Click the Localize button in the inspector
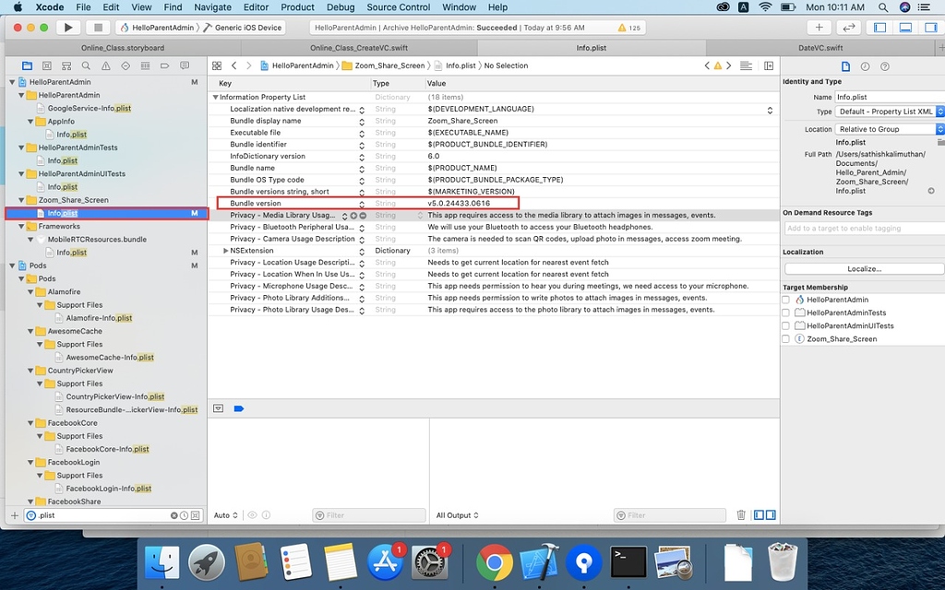The image size is (945, 590). coord(864,268)
